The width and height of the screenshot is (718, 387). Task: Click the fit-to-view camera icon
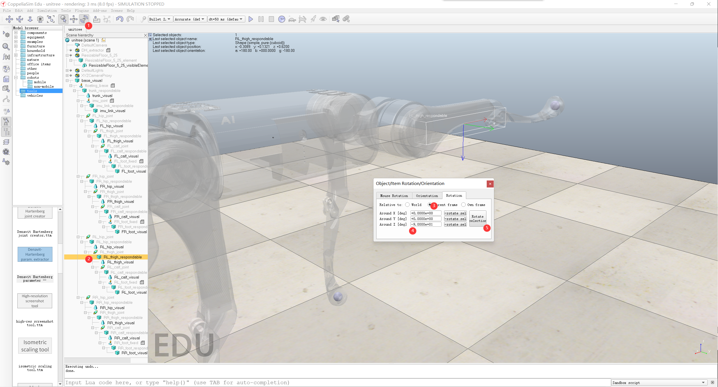click(51, 19)
